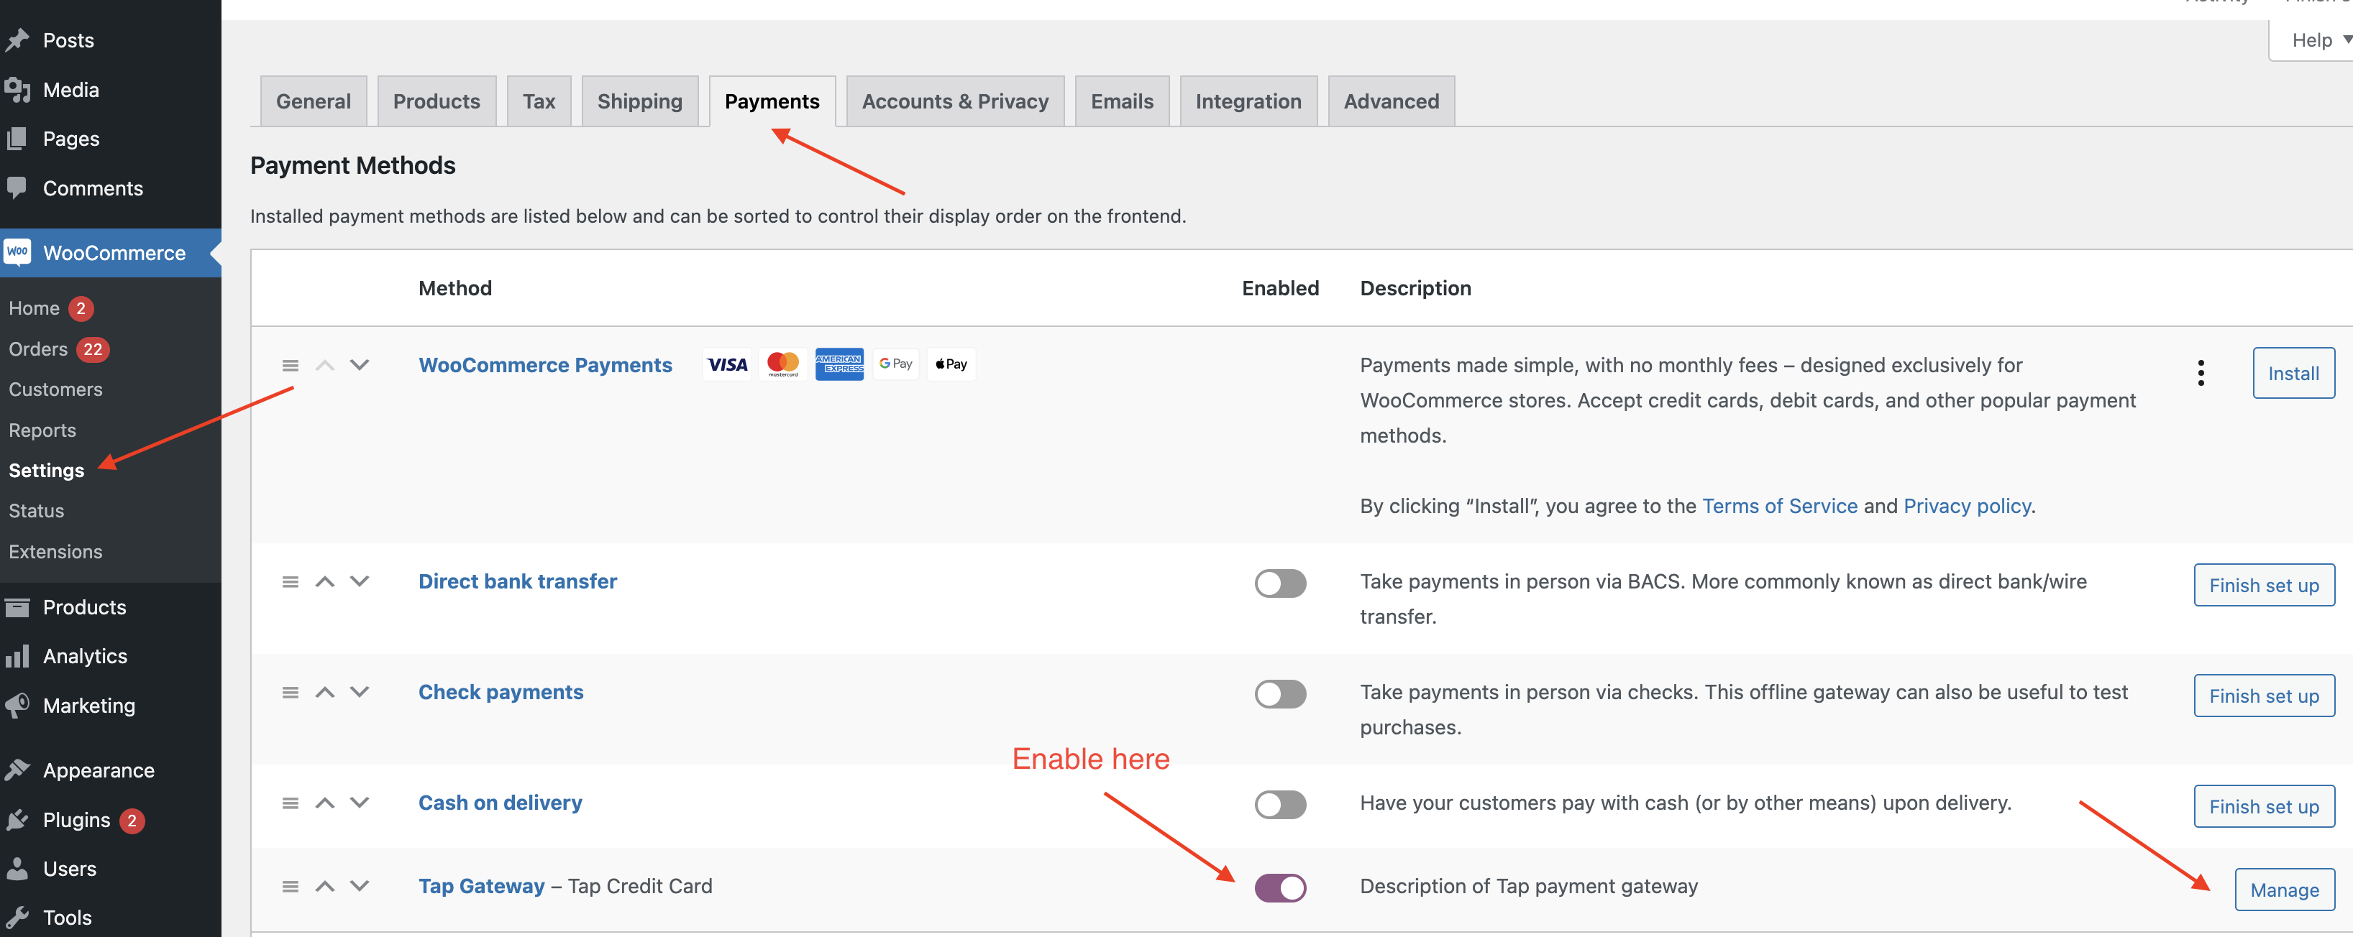Open WooCommerce from the sidebar icon
This screenshot has height=937, width=2353.
click(17, 253)
